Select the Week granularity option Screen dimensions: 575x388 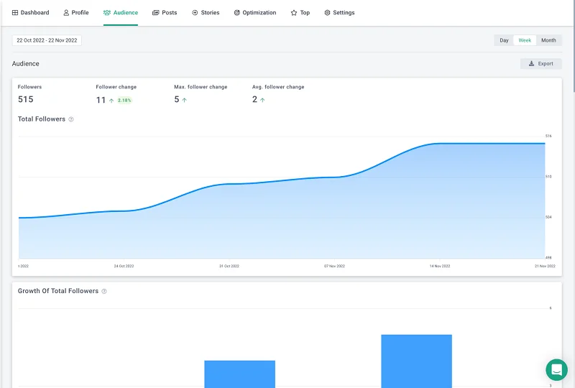(x=525, y=40)
